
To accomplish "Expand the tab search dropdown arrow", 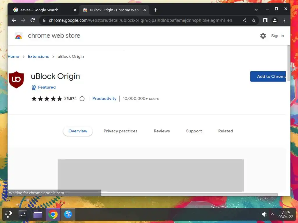I will click(256, 10).
